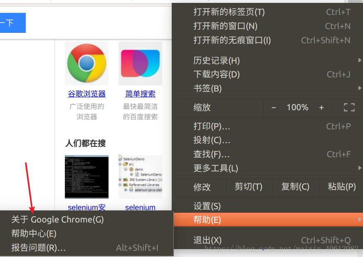The height and width of the screenshot is (257, 363).
Task: Choose Exit (退出) menu entry
Action: tap(269, 240)
